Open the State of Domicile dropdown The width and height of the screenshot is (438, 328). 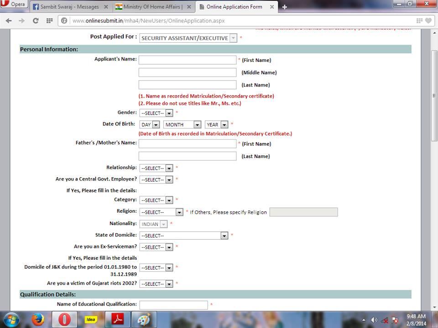(x=184, y=236)
